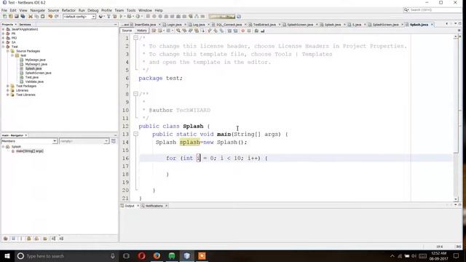Click the Undo icon in main toolbar
The width and height of the screenshot is (466, 262).
[x=50, y=16]
